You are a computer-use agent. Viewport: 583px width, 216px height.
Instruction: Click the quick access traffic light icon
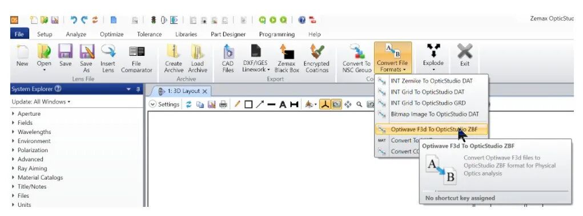[x=153, y=20]
